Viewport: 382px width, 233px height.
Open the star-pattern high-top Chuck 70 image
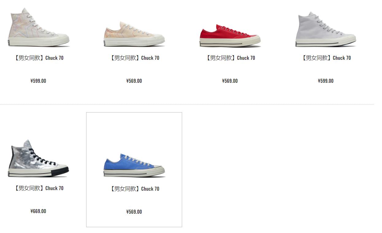point(39,28)
